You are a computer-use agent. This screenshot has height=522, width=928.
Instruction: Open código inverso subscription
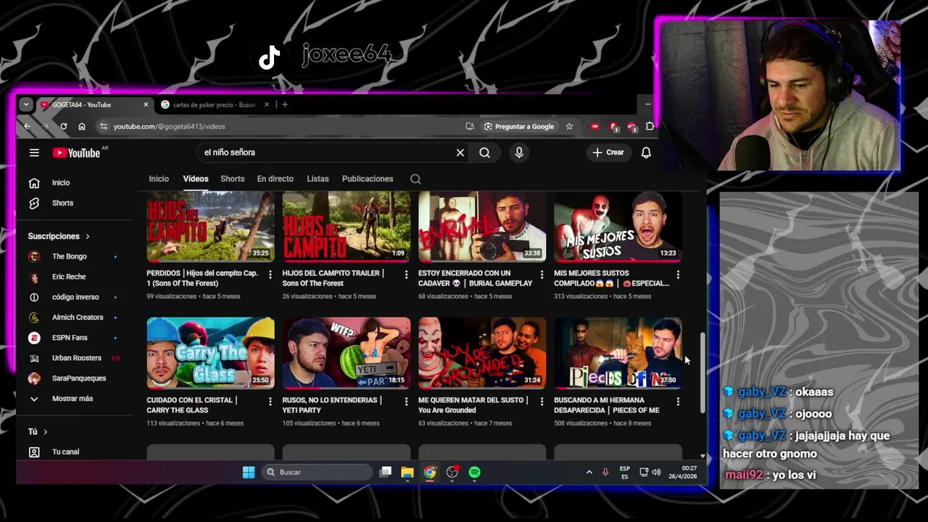pyautogui.click(x=75, y=297)
